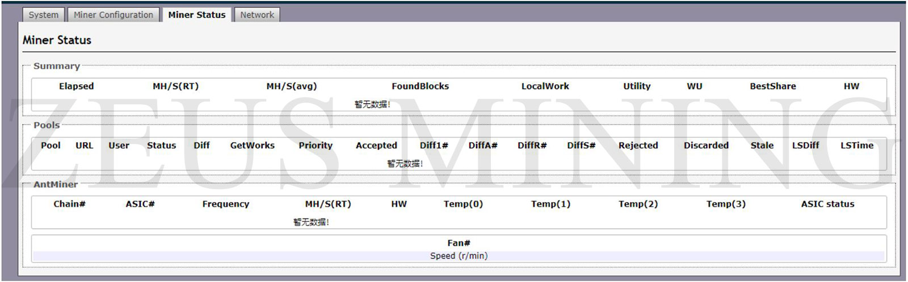Click the Utility column header
Image resolution: width=908 pixels, height=282 pixels.
pyautogui.click(x=637, y=86)
